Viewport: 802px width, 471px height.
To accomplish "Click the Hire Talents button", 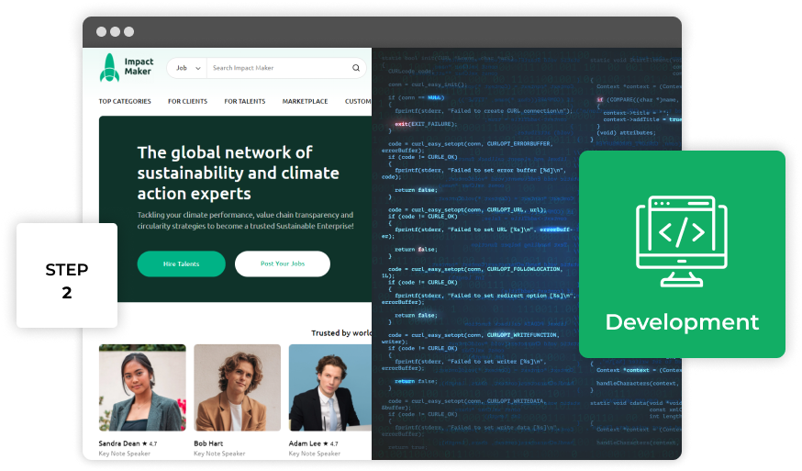I will pos(181,264).
